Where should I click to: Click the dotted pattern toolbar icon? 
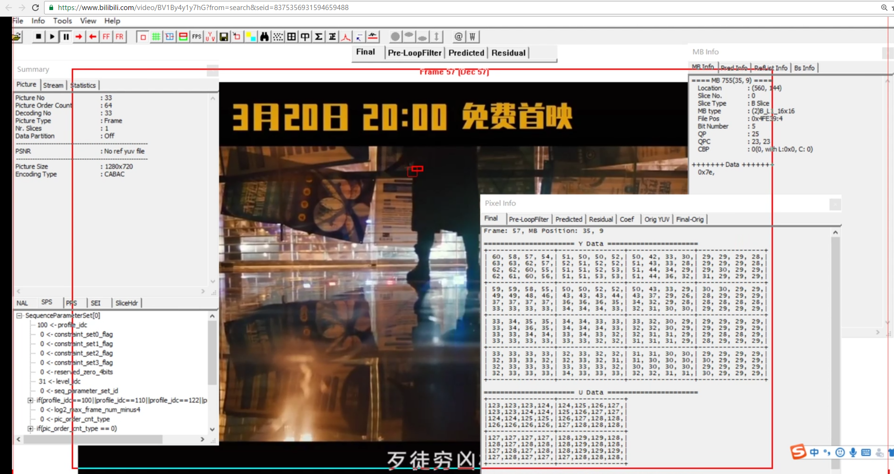tap(278, 37)
